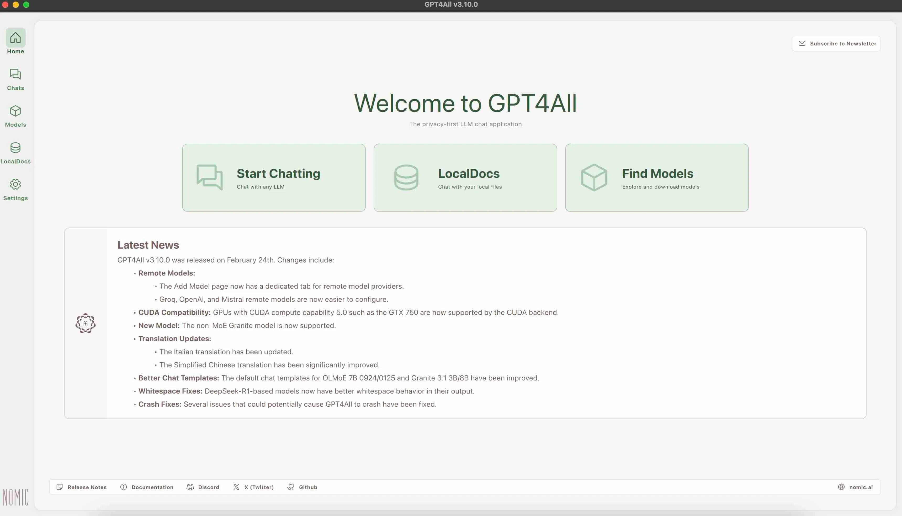Click the green macOS full-screen button
This screenshot has height=516, width=902.
tap(26, 5)
